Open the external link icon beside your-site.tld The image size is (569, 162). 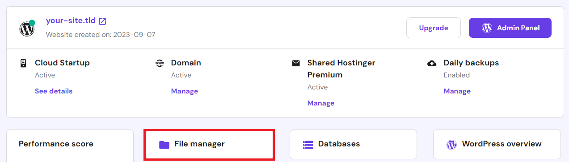[102, 21]
